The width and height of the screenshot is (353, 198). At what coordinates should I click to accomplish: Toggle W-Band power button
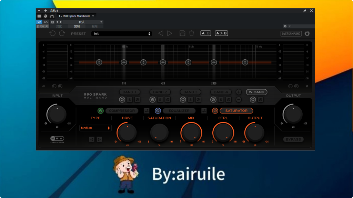(253, 99)
